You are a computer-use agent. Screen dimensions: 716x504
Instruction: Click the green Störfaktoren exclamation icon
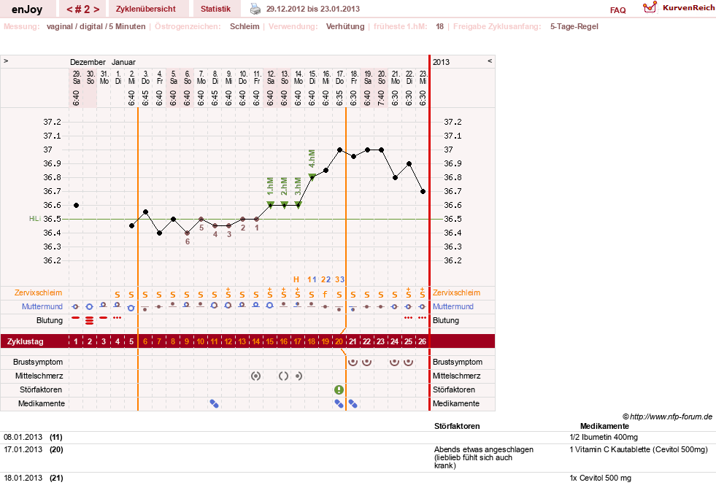pos(339,389)
